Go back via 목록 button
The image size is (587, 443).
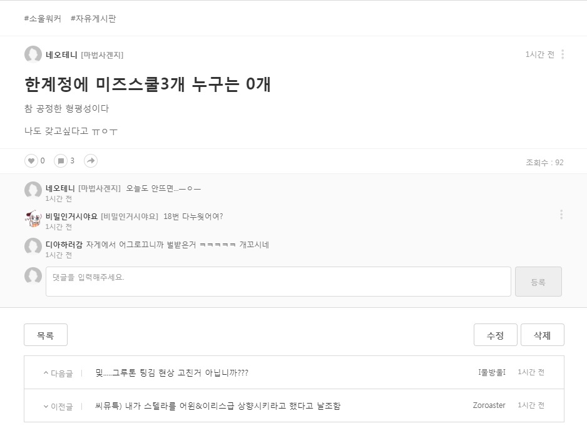[46, 335]
